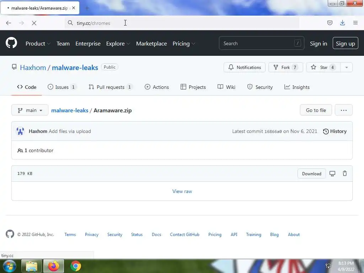Fork the repository with Fork button
364x273 pixels.
pos(286,67)
